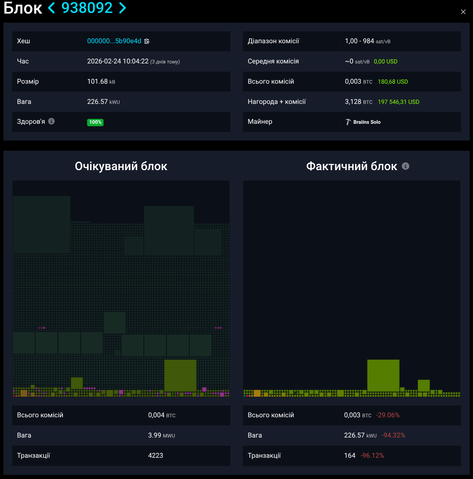
Task: Click the block number 938092 heading
Action: [x=87, y=8]
